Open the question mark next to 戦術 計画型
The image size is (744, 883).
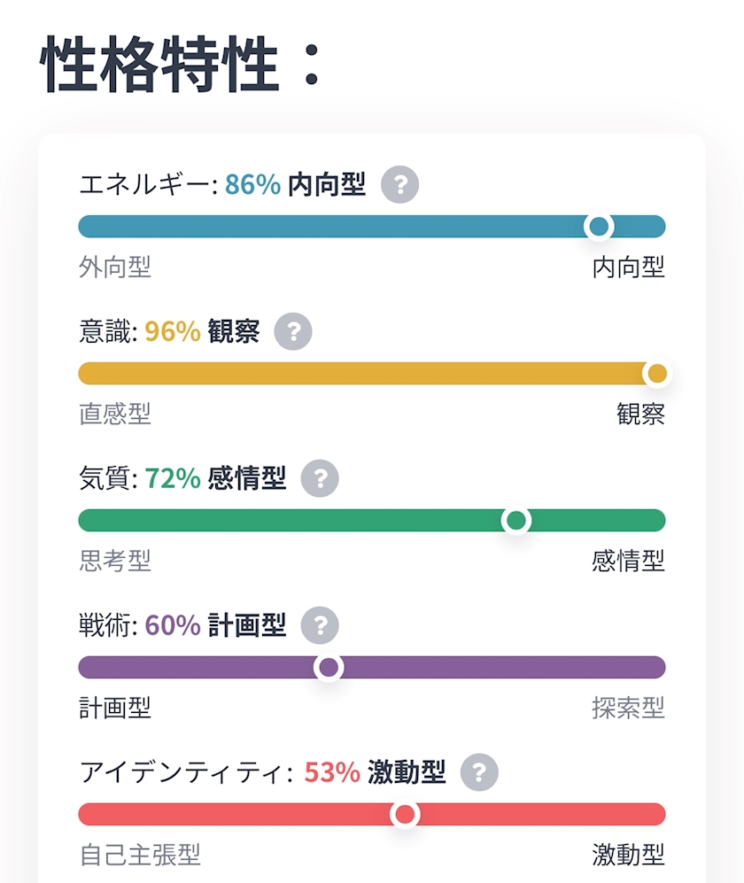click(320, 625)
